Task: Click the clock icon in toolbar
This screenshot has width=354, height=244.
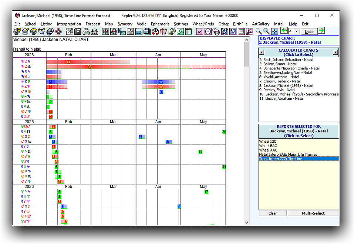Action: click(208, 32)
